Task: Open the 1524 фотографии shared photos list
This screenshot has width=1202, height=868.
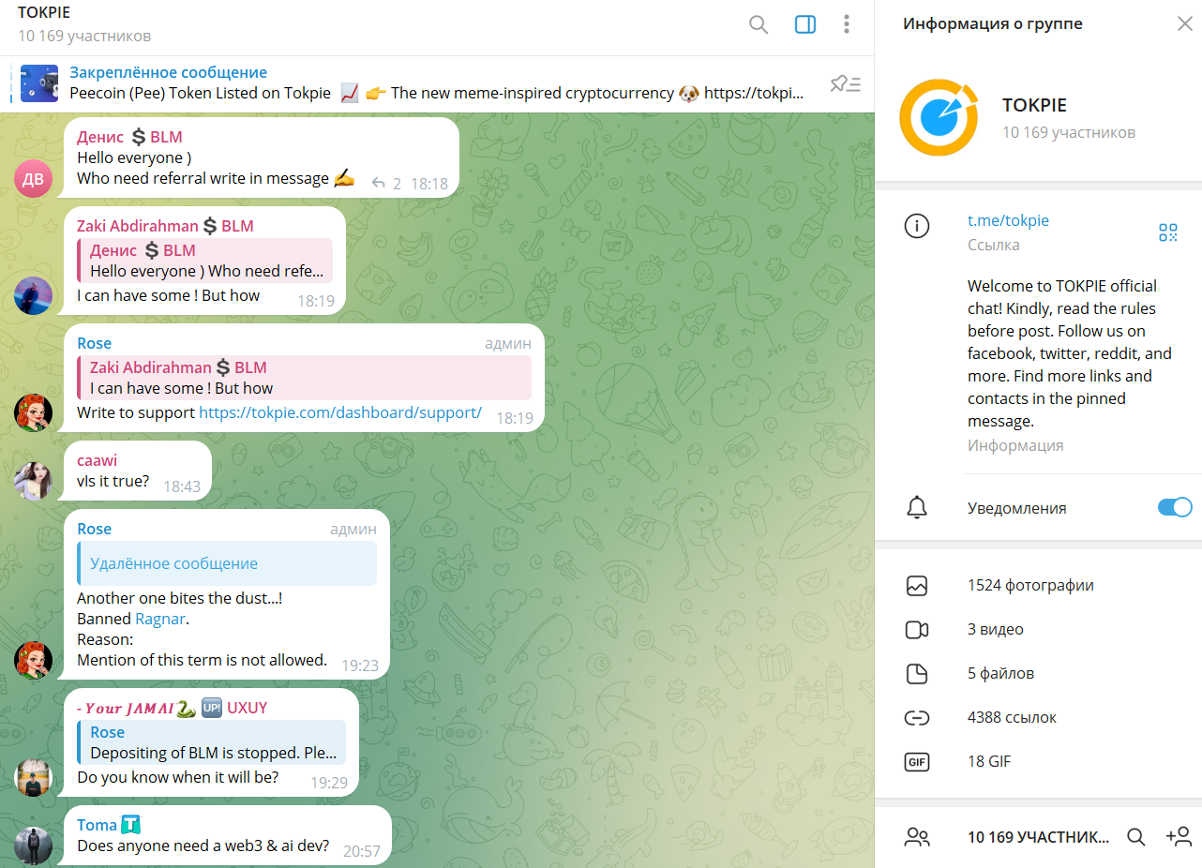Action: 1030,586
